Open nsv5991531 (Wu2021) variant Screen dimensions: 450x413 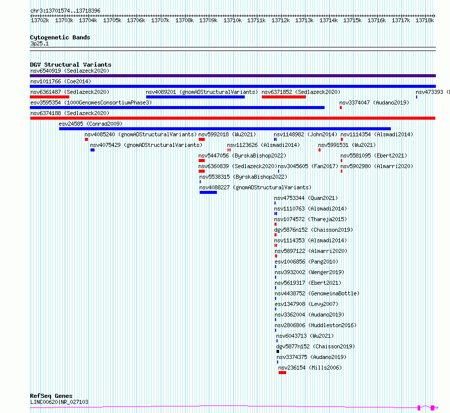347,145
